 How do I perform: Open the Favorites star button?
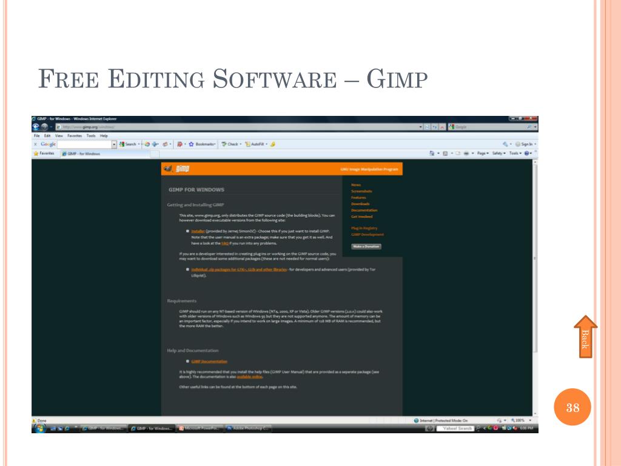pos(44,154)
